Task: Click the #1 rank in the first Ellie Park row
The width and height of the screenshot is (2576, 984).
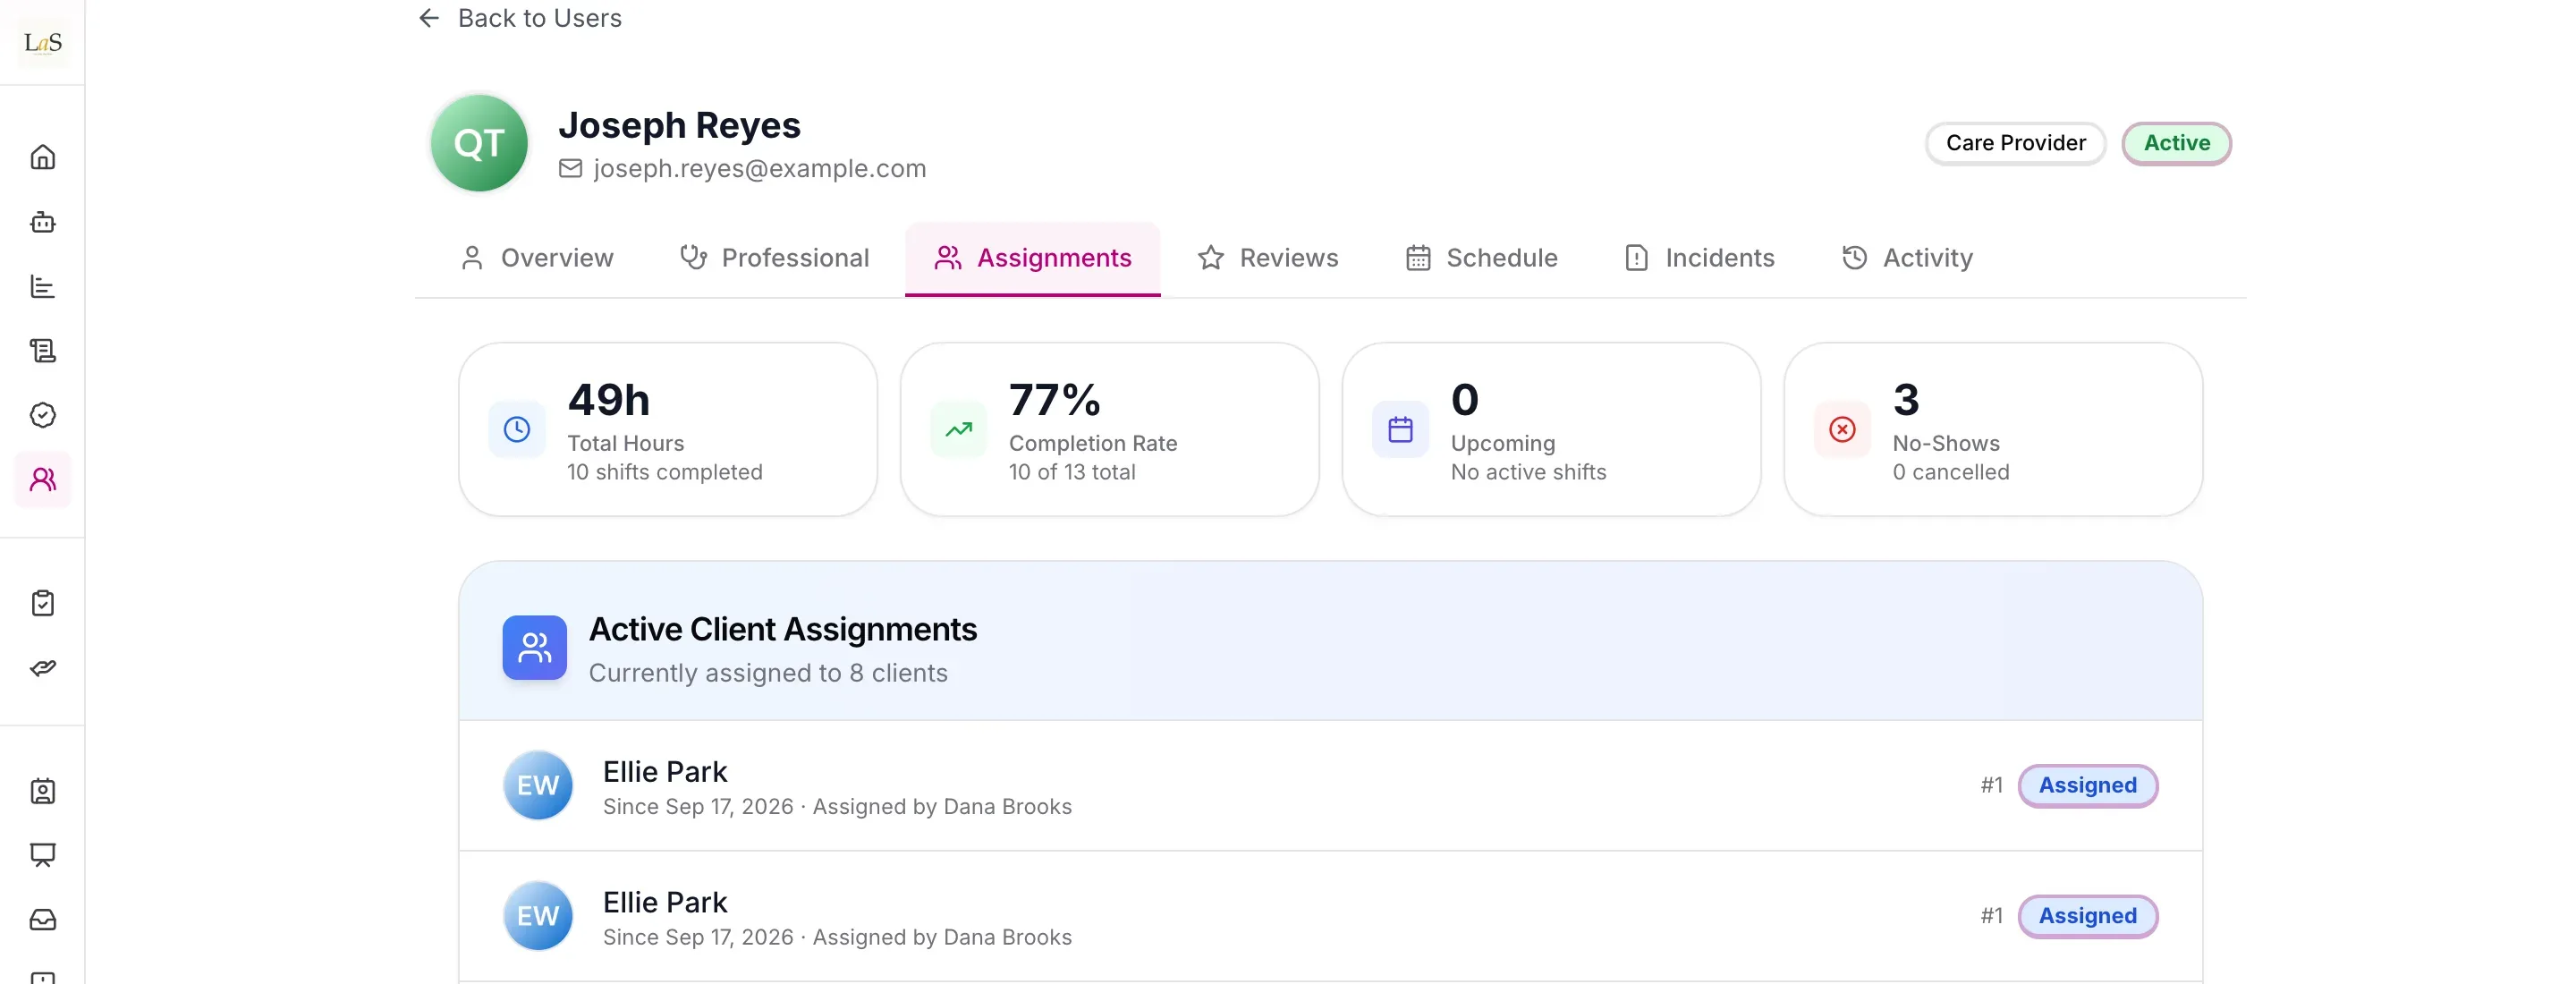Action: [x=1992, y=786]
